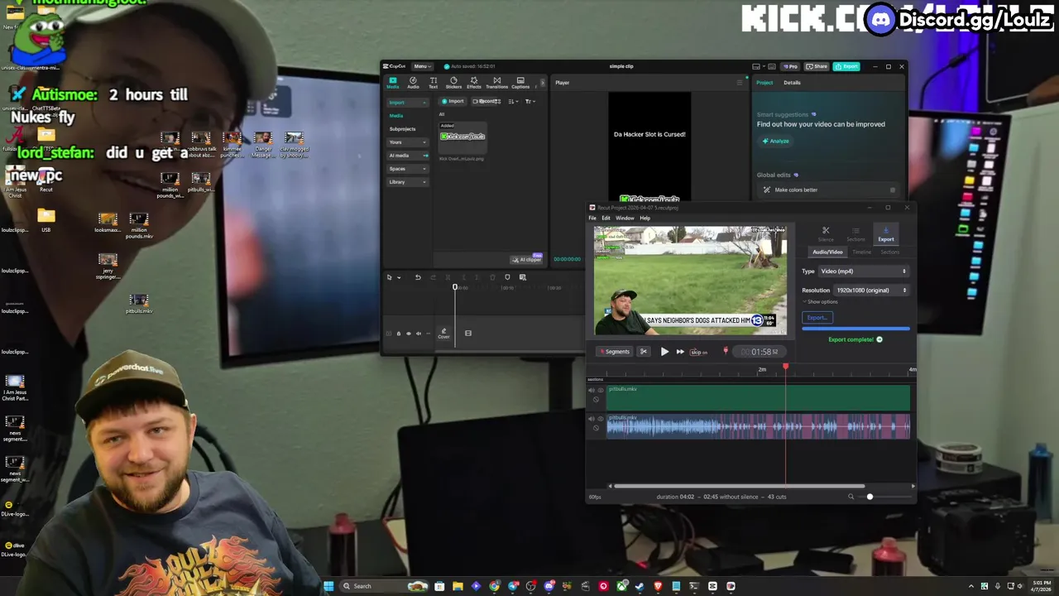The width and height of the screenshot is (1059, 596).
Task: Select the Timeline export tab in Recut
Action: (861, 252)
